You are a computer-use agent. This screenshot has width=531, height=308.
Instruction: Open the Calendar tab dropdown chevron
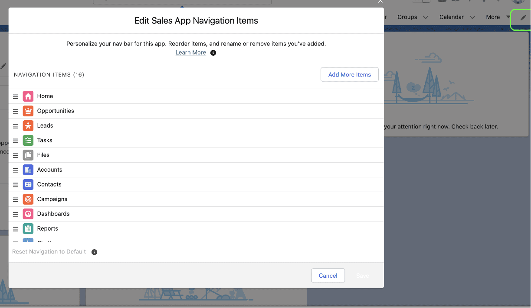point(472,17)
